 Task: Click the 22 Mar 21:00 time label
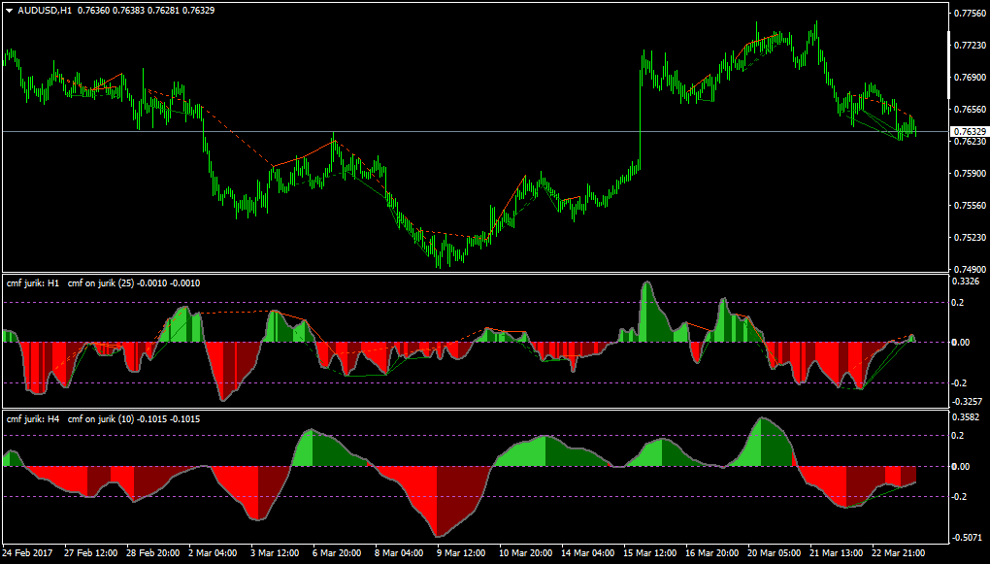tap(899, 552)
